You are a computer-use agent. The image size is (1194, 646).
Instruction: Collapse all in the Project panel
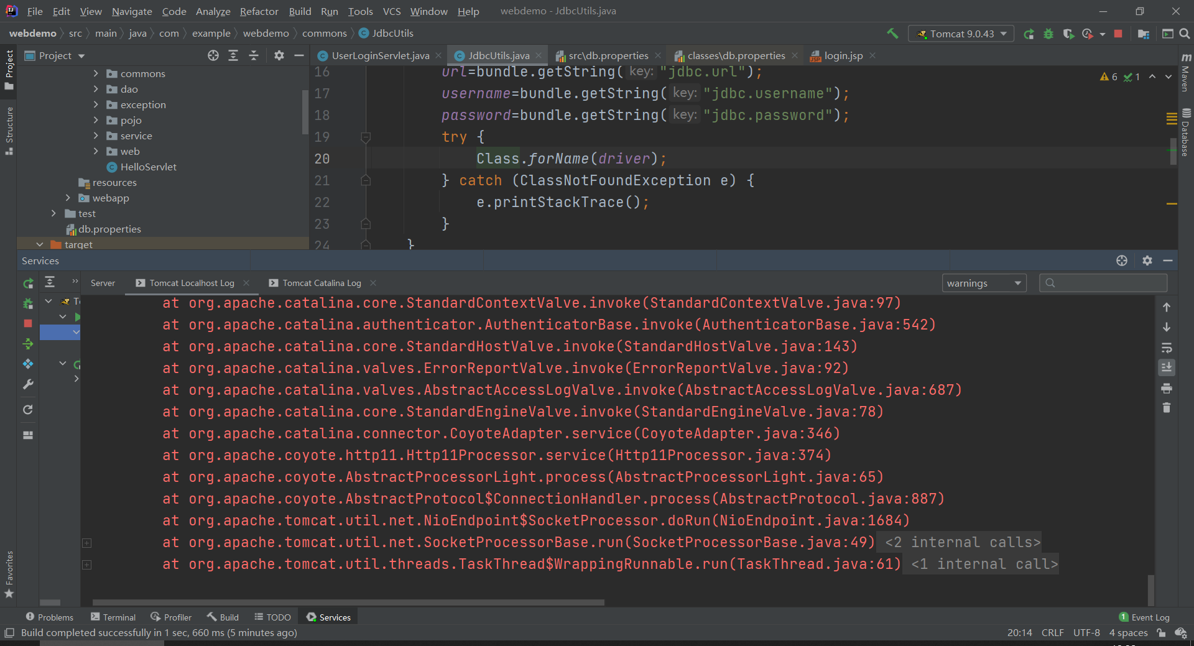[x=254, y=55]
